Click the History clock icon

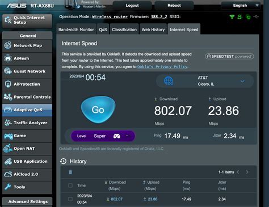64,161
